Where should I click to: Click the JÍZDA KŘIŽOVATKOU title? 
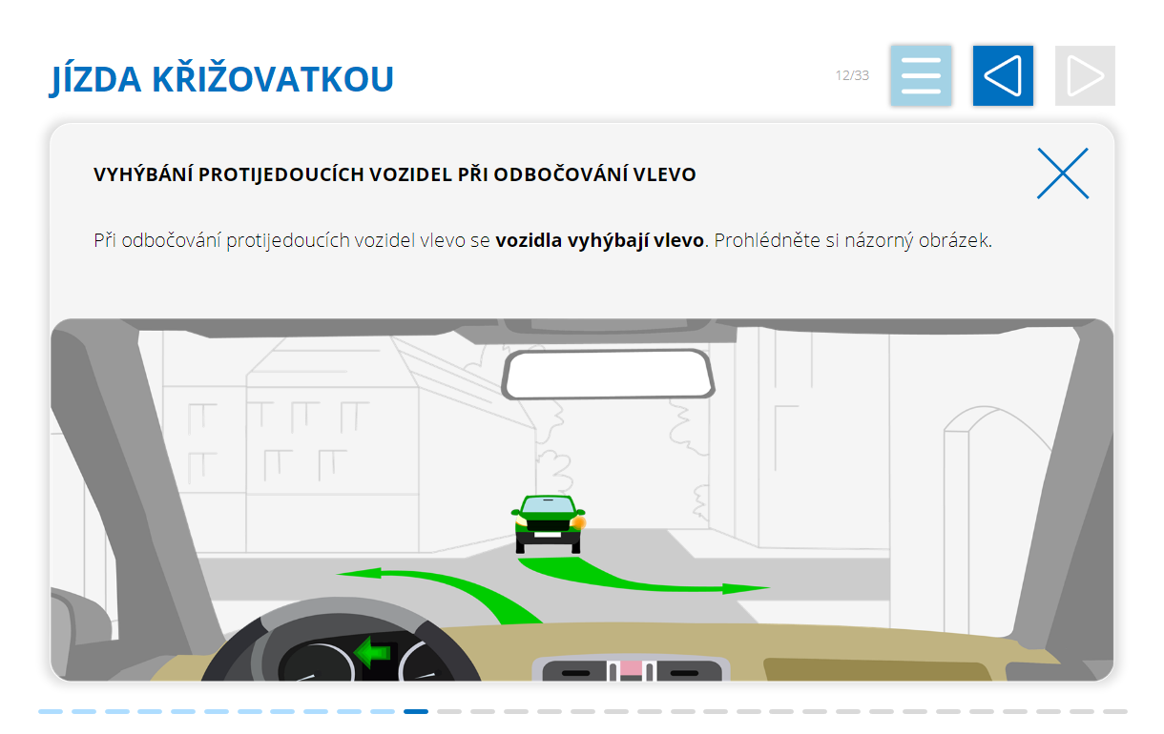pyautogui.click(x=221, y=79)
